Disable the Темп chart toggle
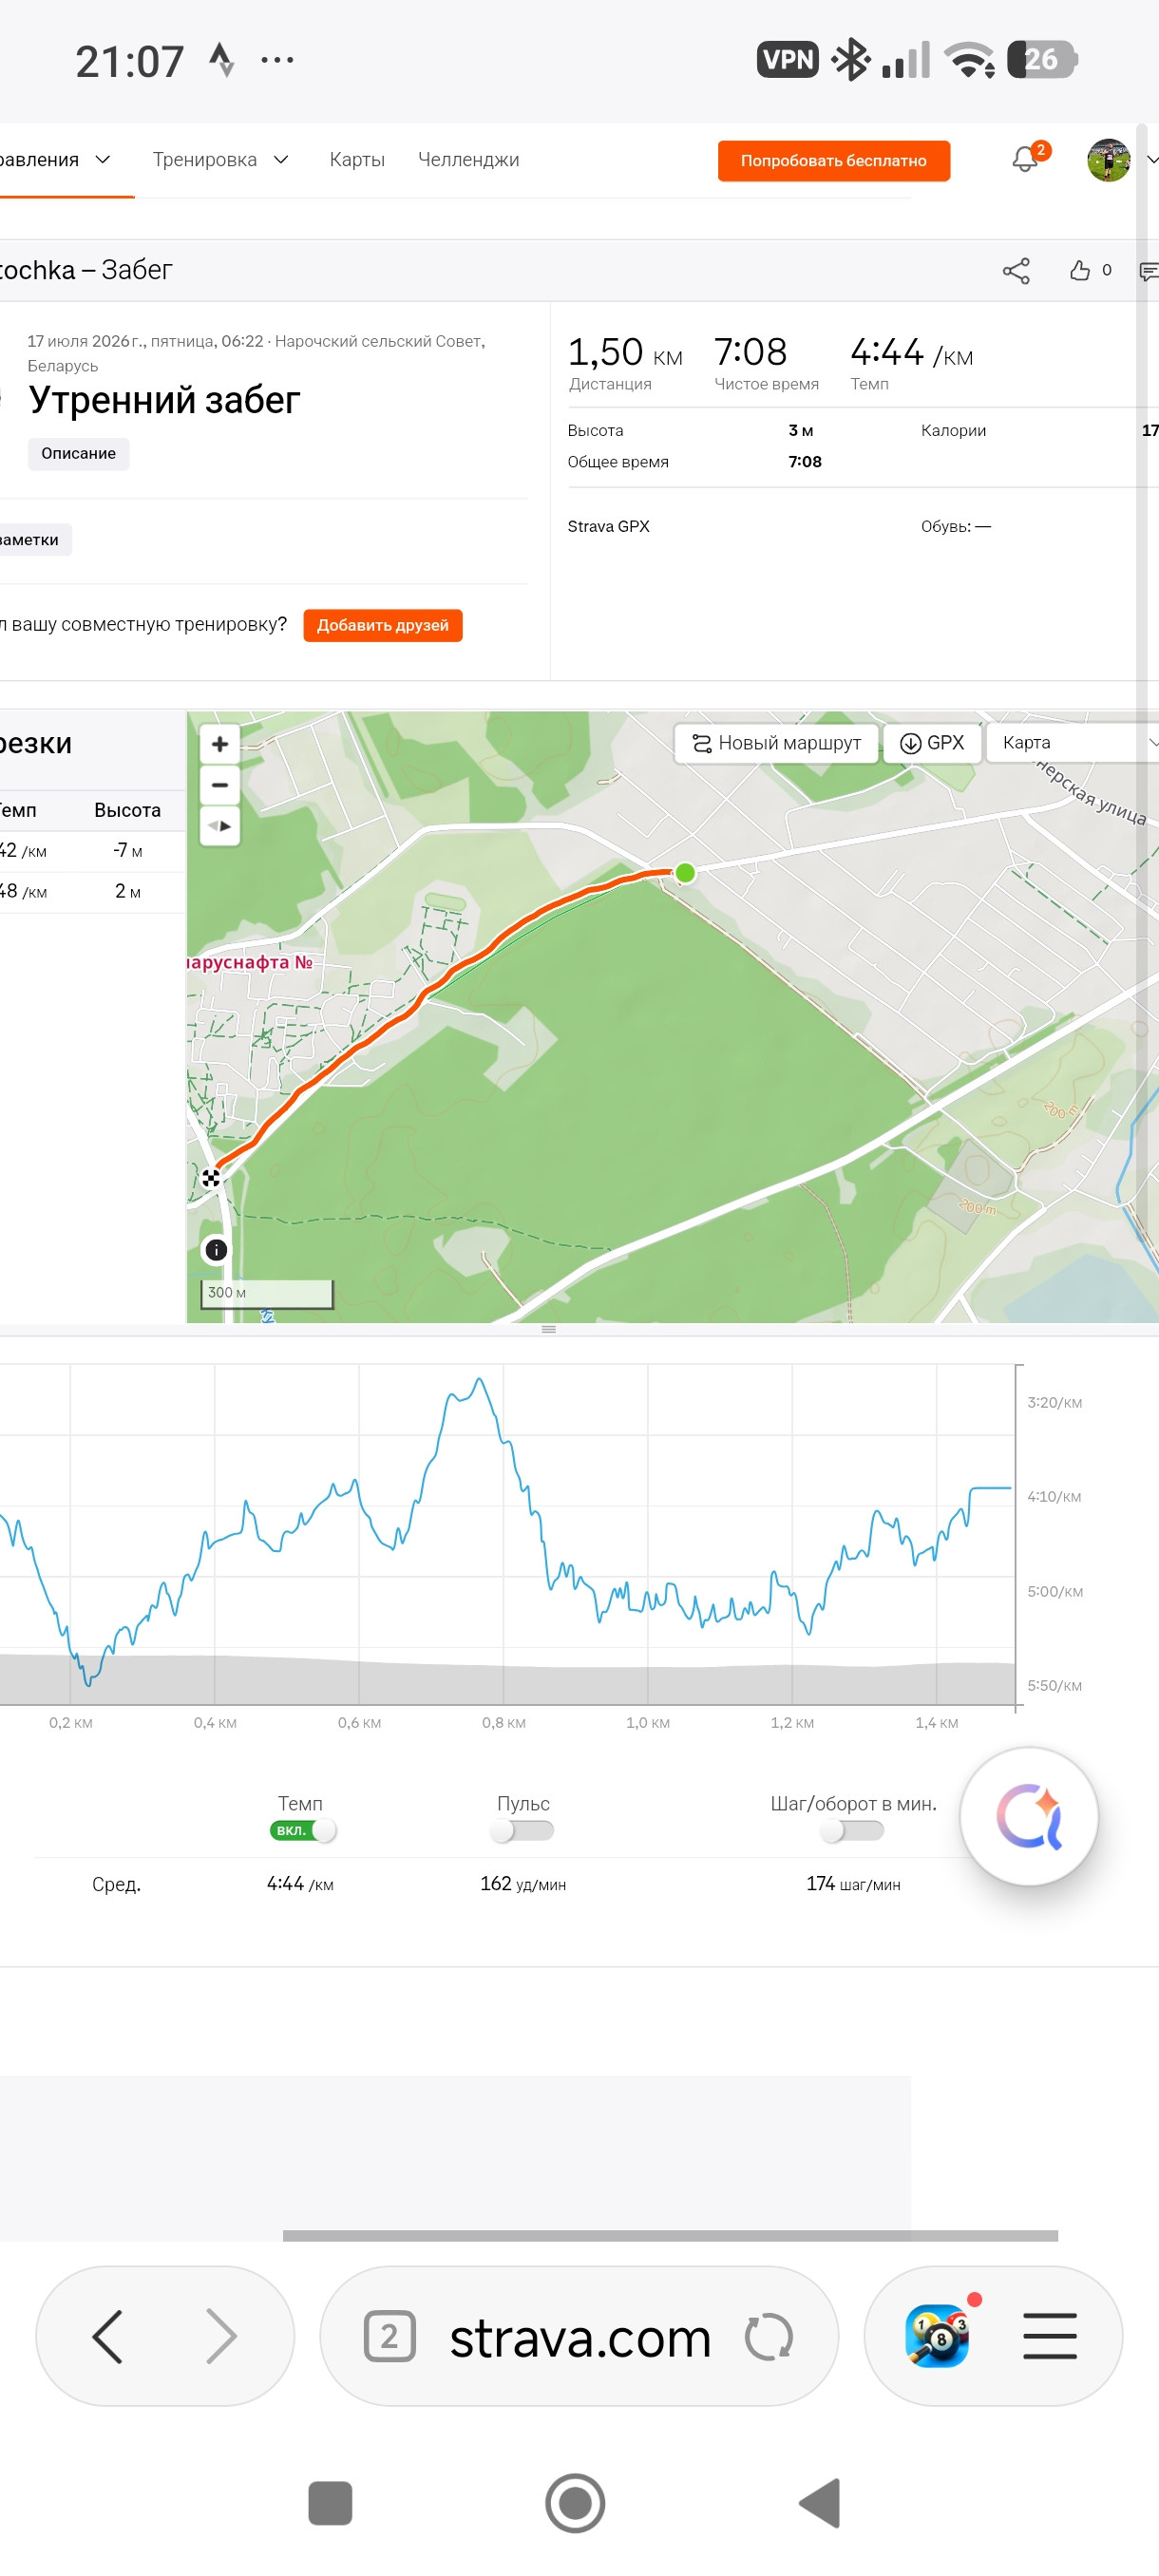This screenshot has height=2576, width=1159. [303, 1830]
